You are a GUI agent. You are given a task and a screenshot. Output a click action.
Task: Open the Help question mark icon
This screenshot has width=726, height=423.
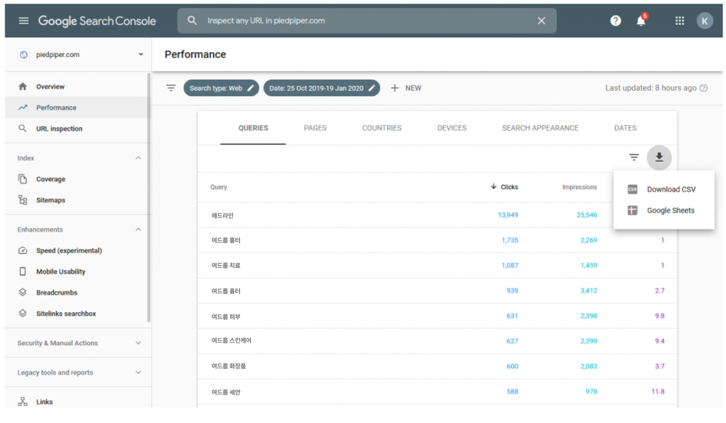[x=616, y=21]
